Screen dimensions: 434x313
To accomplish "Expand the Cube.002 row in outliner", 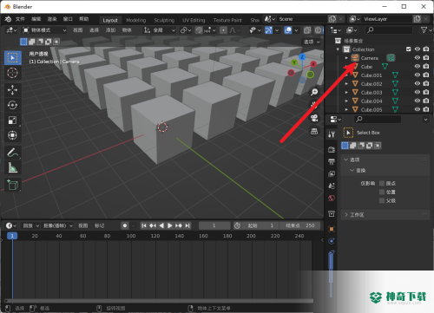I will click(346, 84).
